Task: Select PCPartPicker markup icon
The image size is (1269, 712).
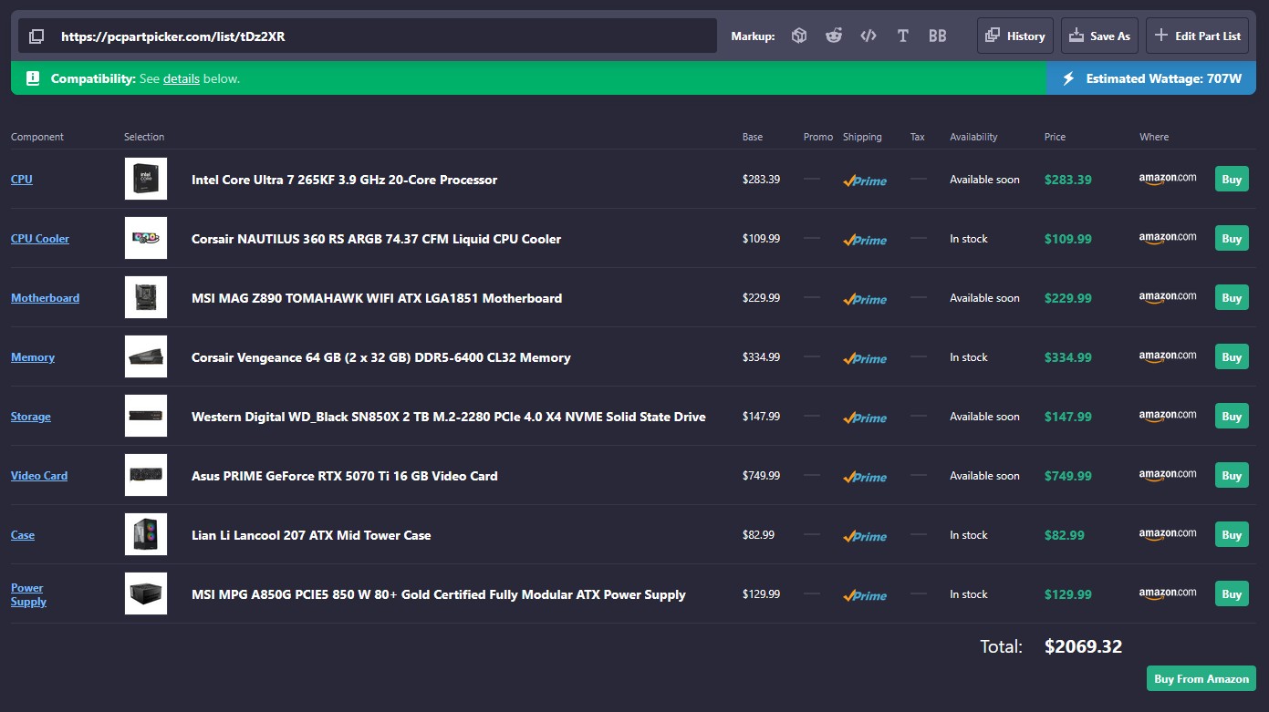Action: pos(799,36)
